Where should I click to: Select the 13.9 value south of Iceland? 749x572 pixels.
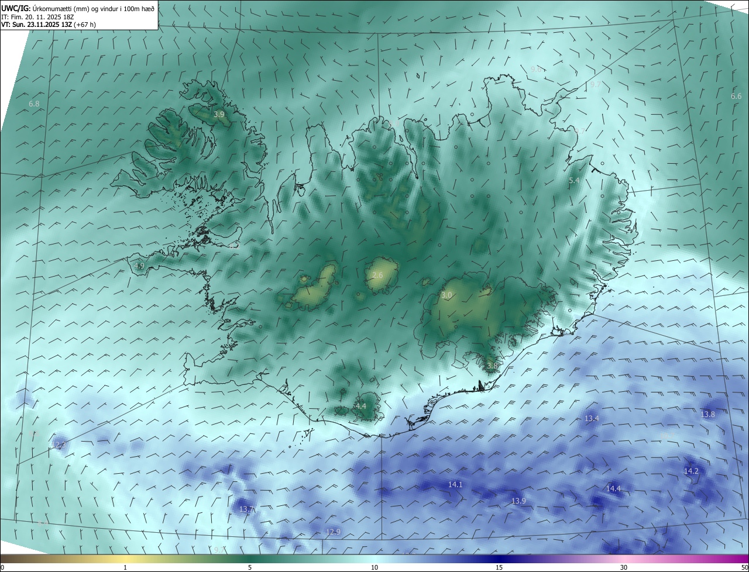(518, 501)
